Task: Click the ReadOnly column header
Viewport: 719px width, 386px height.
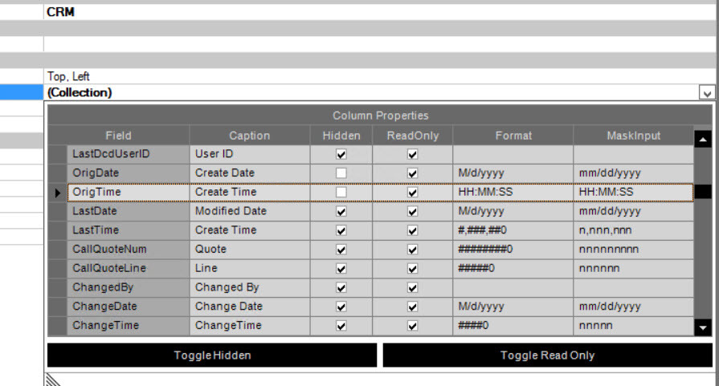Action: coord(413,136)
